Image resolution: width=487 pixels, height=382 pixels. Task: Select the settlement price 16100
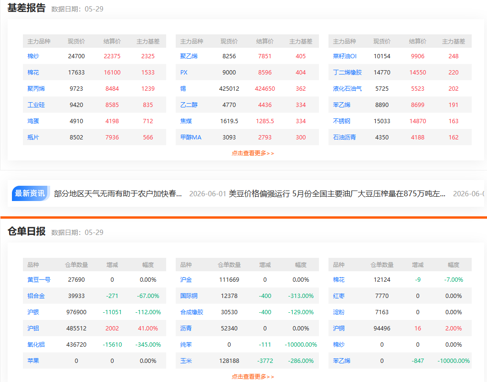(x=112, y=73)
